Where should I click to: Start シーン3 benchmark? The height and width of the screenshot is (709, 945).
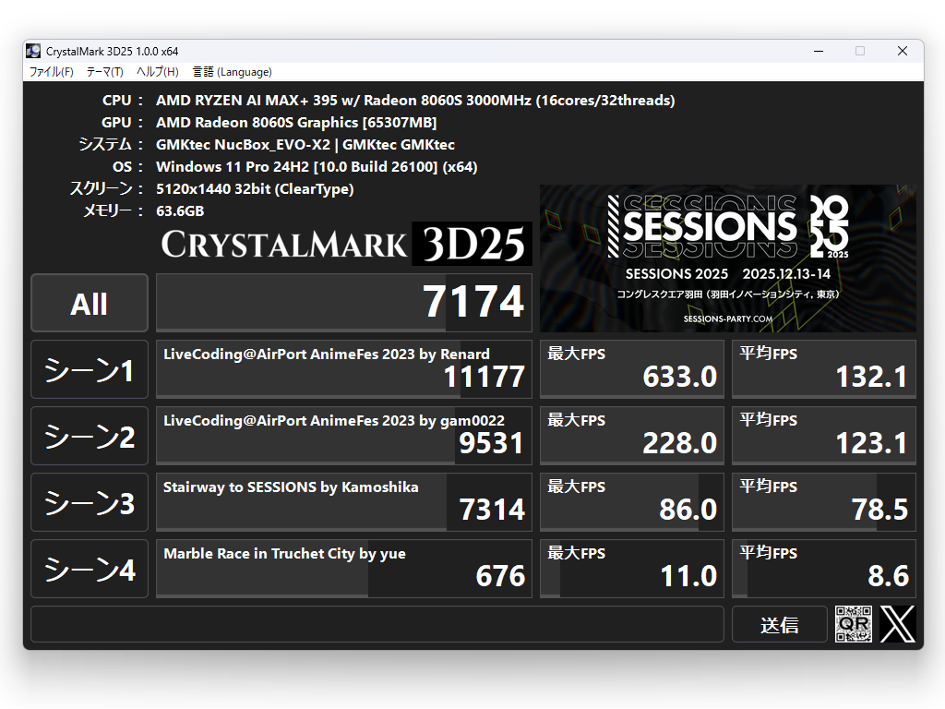tap(89, 501)
